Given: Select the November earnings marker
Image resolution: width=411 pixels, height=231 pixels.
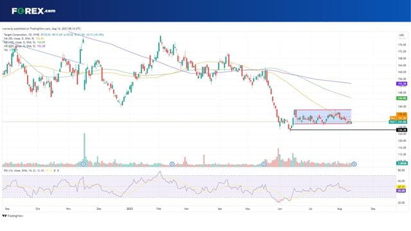Looking at the screenshot, I should [83, 164].
